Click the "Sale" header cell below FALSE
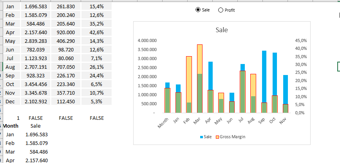 coord(36,126)
